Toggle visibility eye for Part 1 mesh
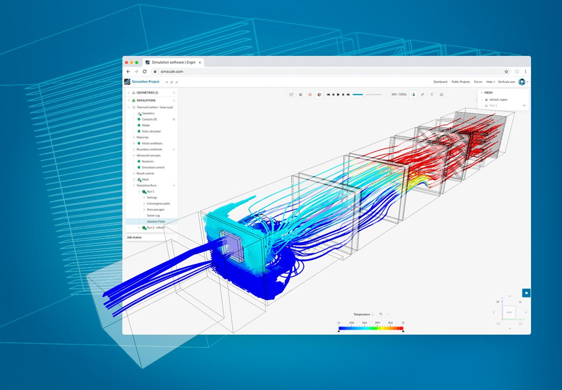562x390 pixels. [x=524, y=106]
